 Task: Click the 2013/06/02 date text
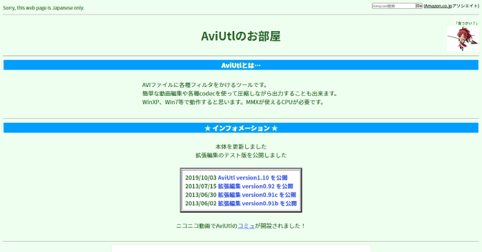pyautogui.click(x=201, y=204)
